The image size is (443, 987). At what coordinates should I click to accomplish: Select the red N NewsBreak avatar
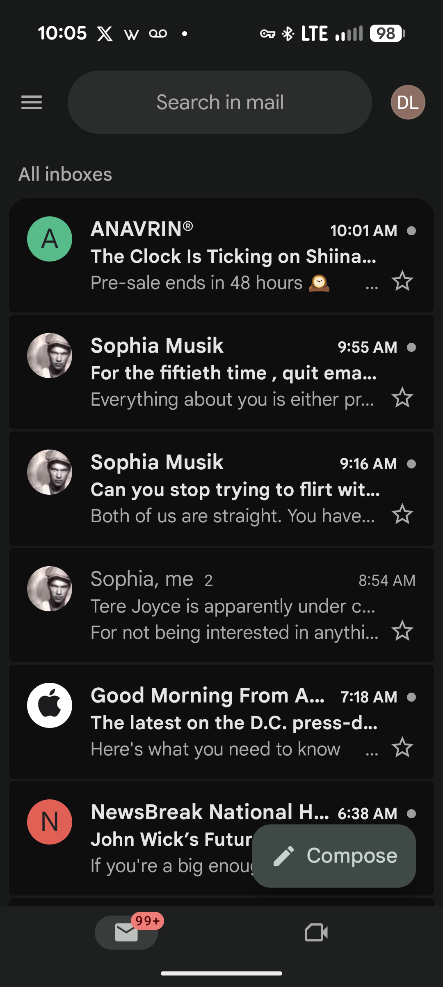tap(50, 822)
